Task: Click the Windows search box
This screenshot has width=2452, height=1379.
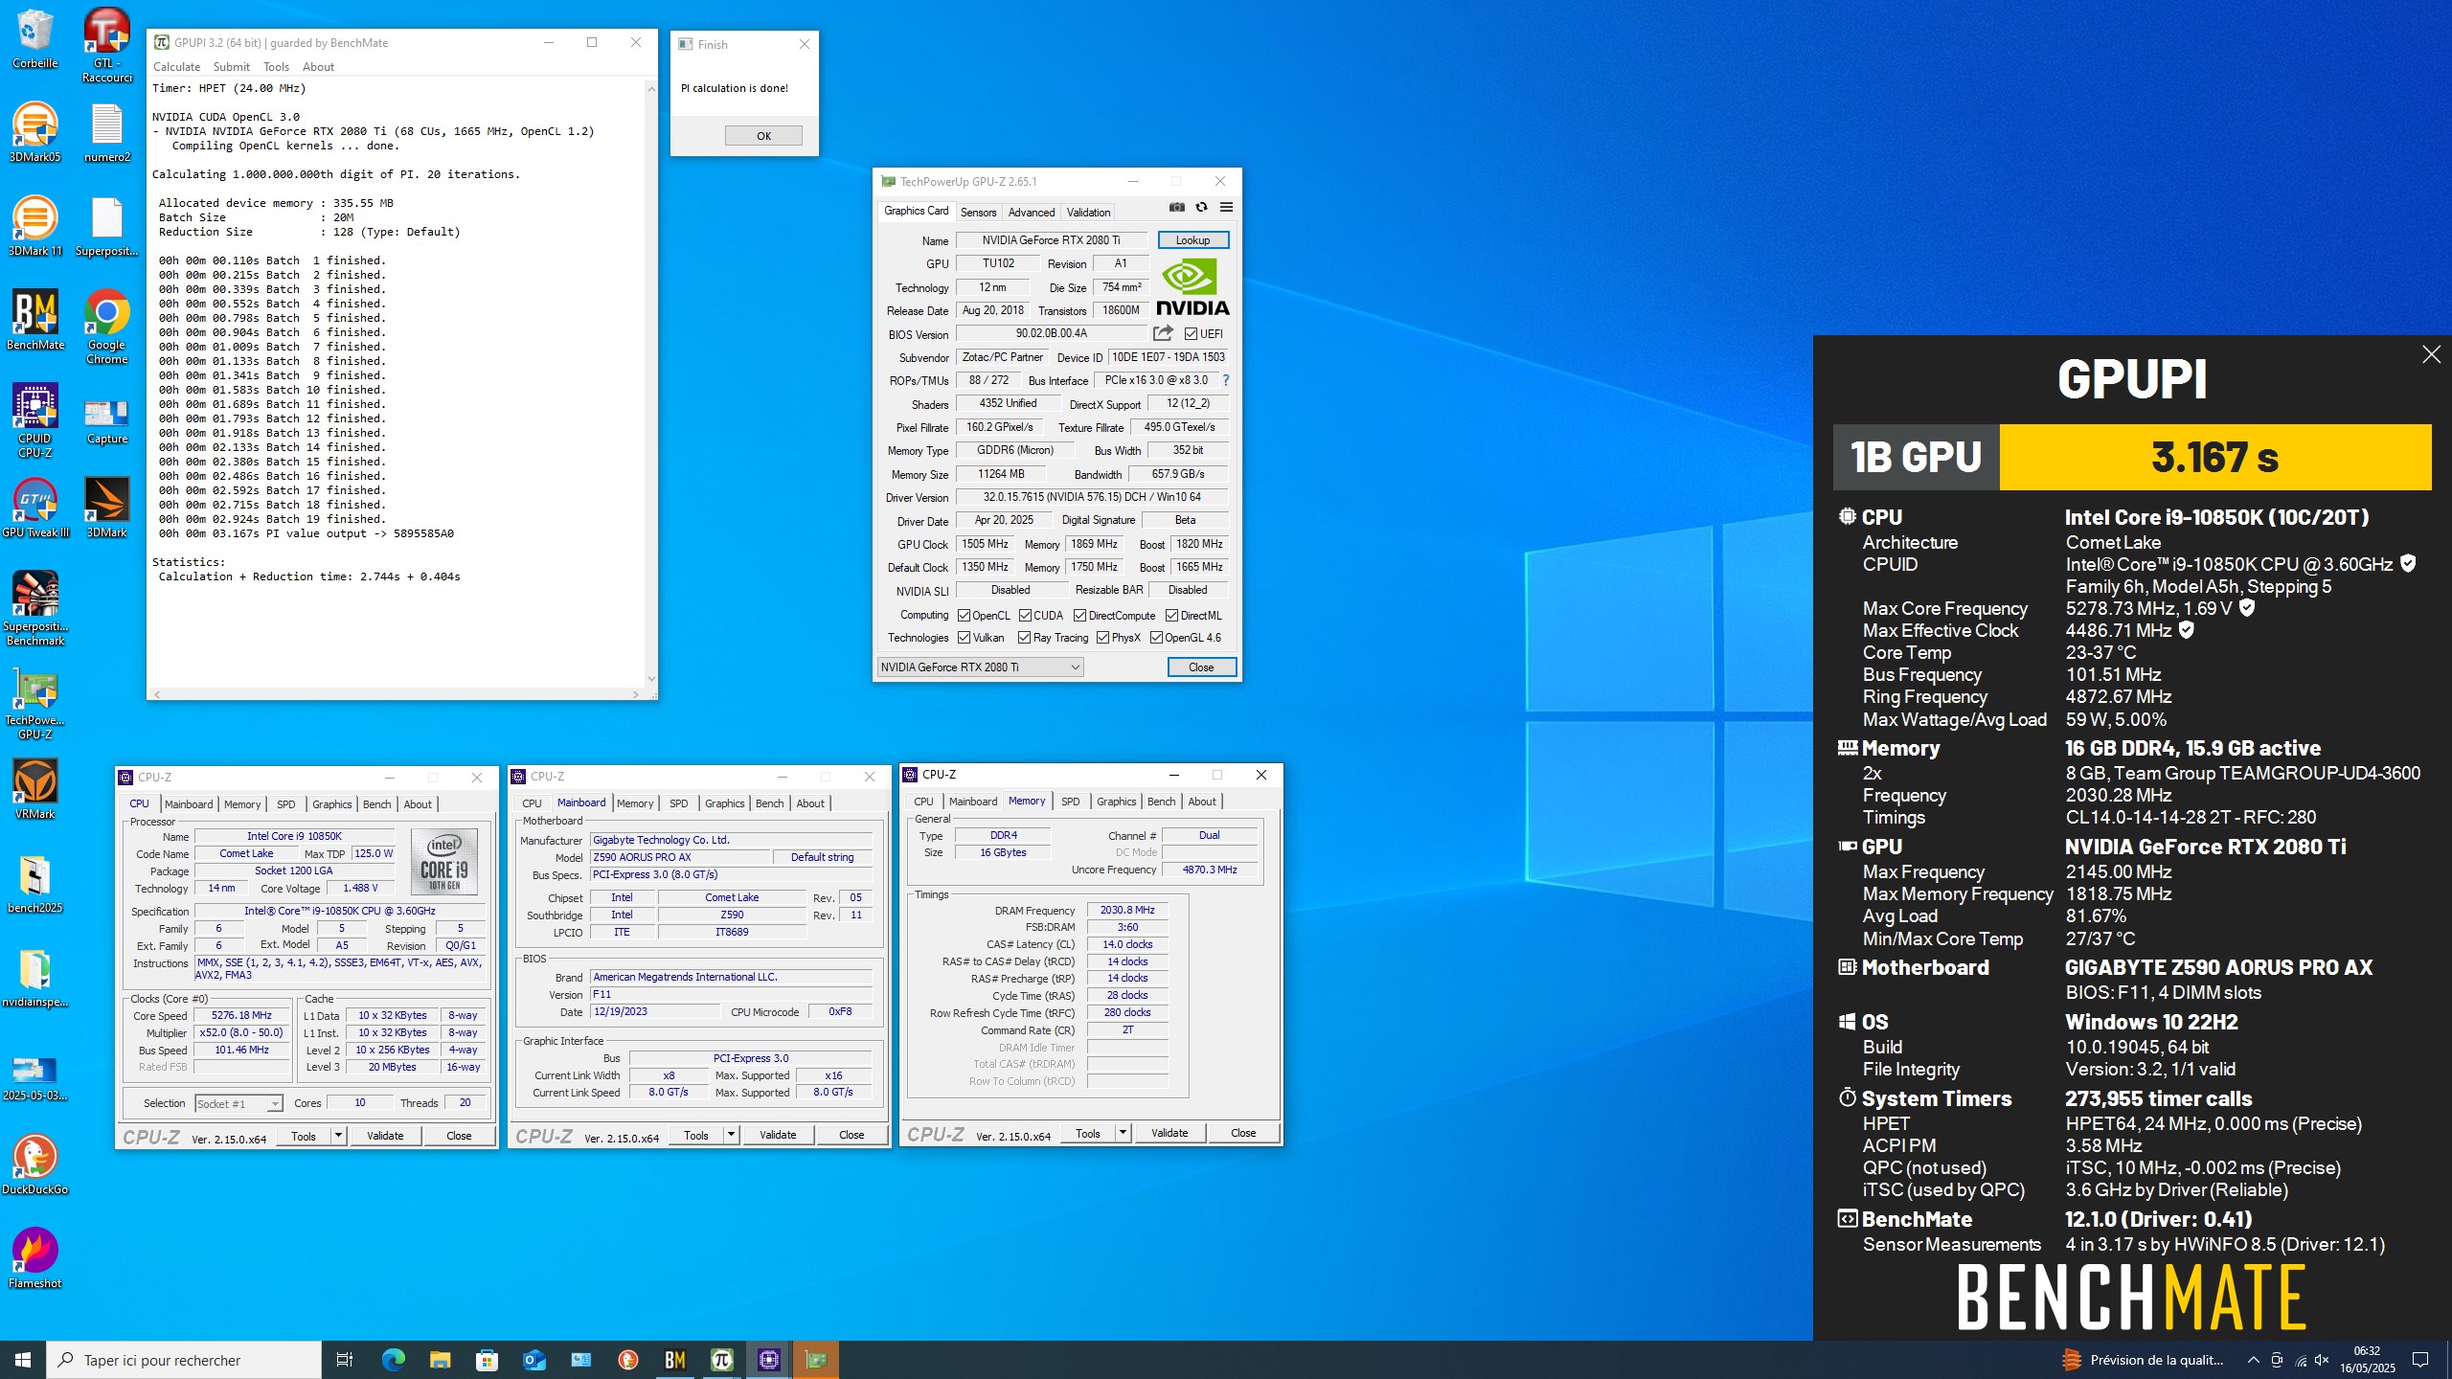Action: pyautogui.click(x=184, y=1360)
